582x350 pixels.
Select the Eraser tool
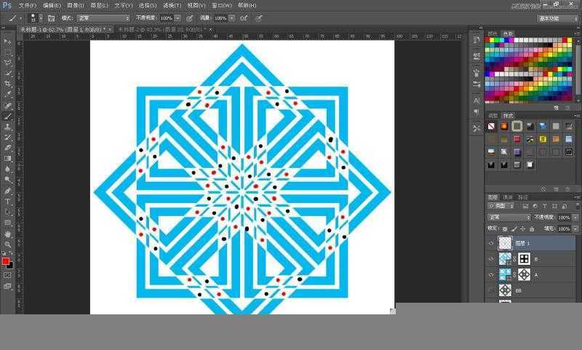point(7,148)
